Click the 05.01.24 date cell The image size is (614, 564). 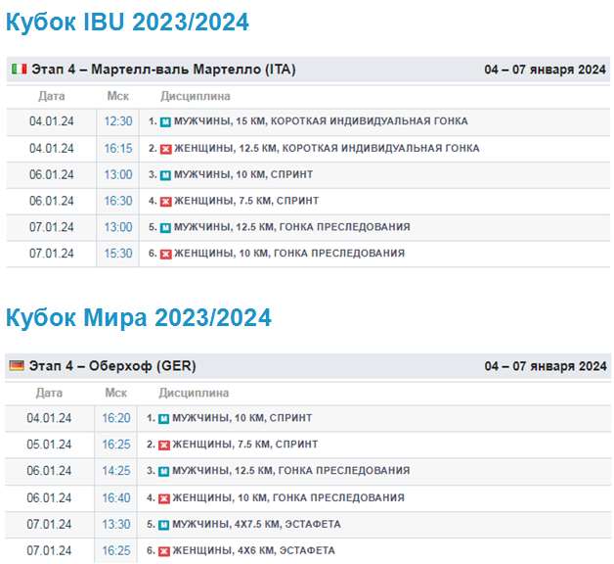click(x=49, y=445)
